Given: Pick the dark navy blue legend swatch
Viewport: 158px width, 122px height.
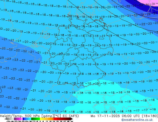Looking at the screenshot, I should coord(23,119).
